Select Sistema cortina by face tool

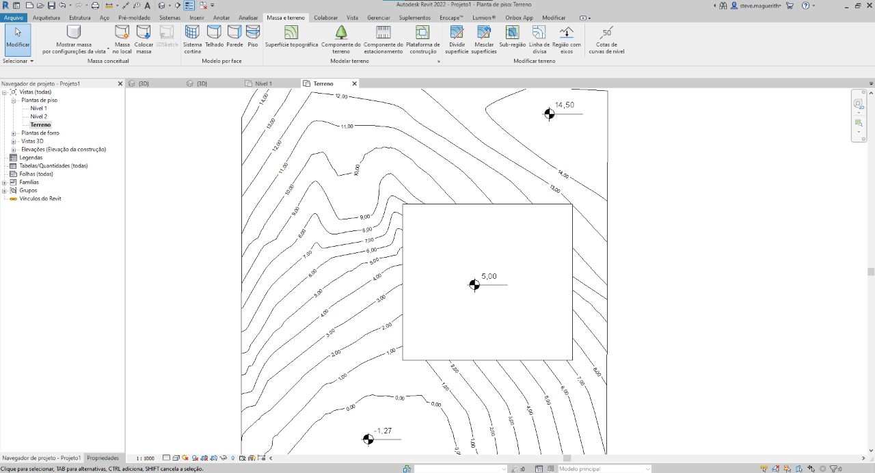[192, 39]
